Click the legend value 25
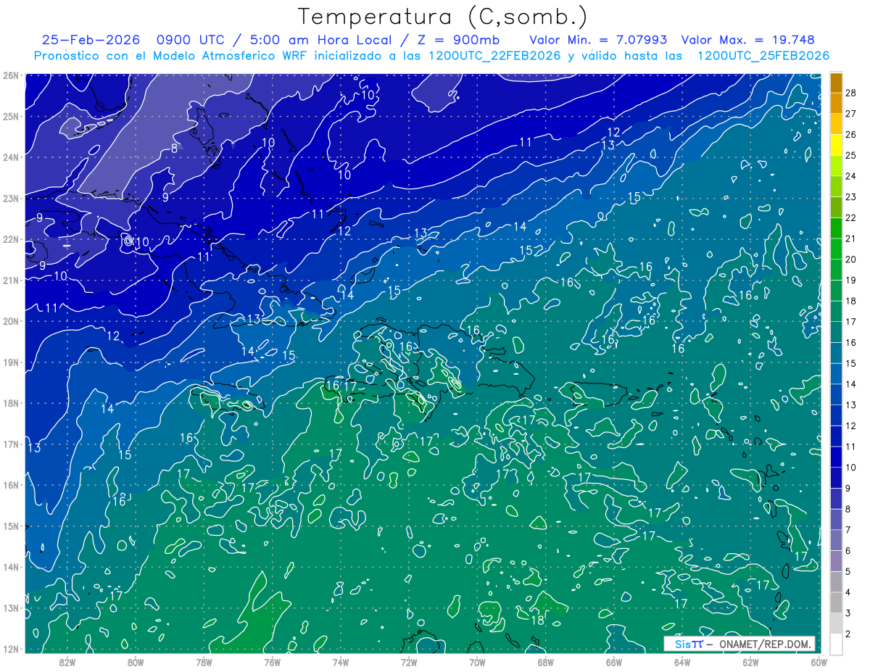 850,155
